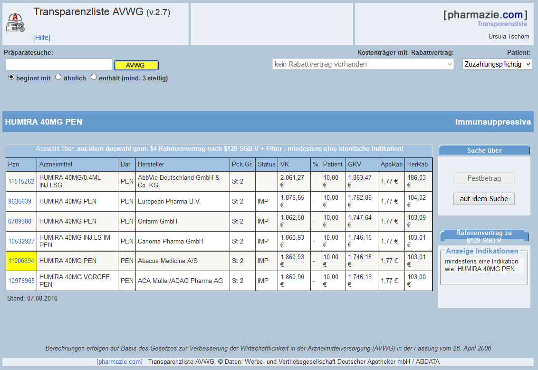Click 'European Pharma B.V.' manufacturer cell

183,201
